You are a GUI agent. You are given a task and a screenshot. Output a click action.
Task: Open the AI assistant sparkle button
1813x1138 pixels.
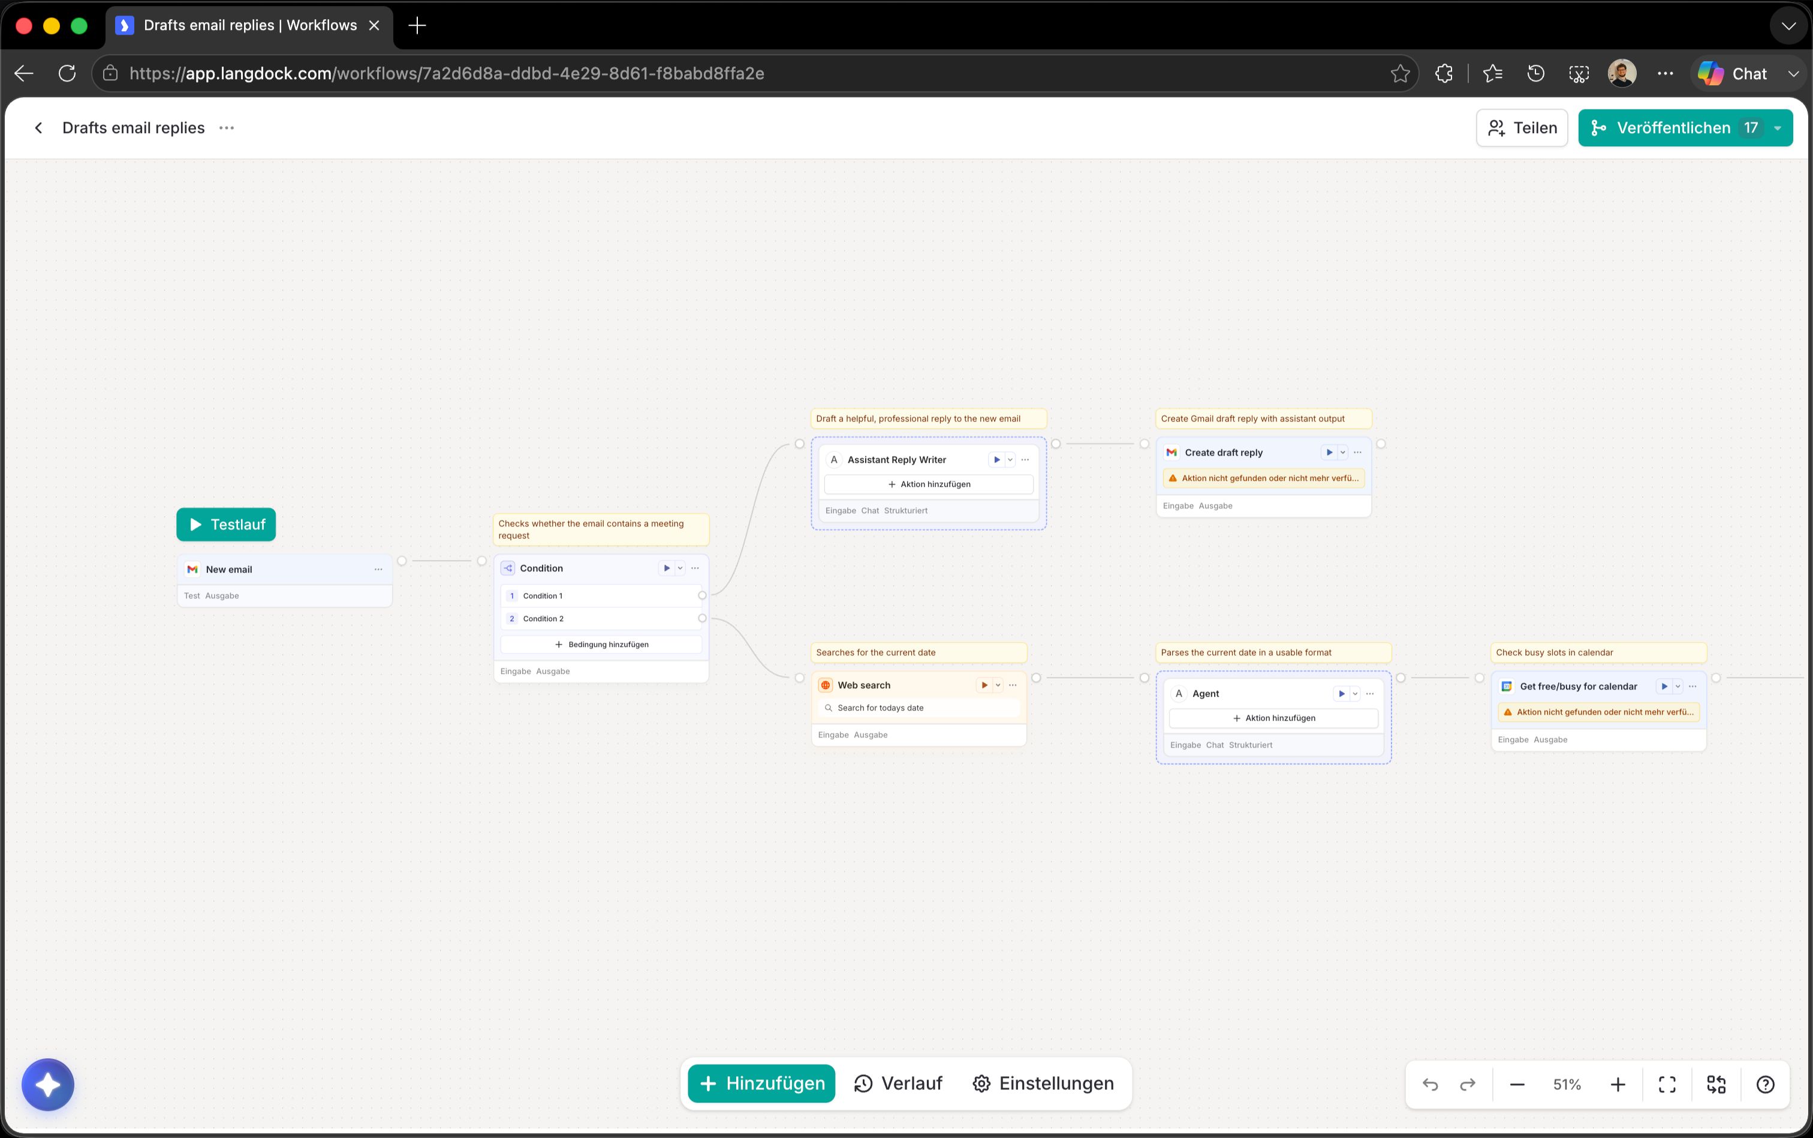point(47,1085)
